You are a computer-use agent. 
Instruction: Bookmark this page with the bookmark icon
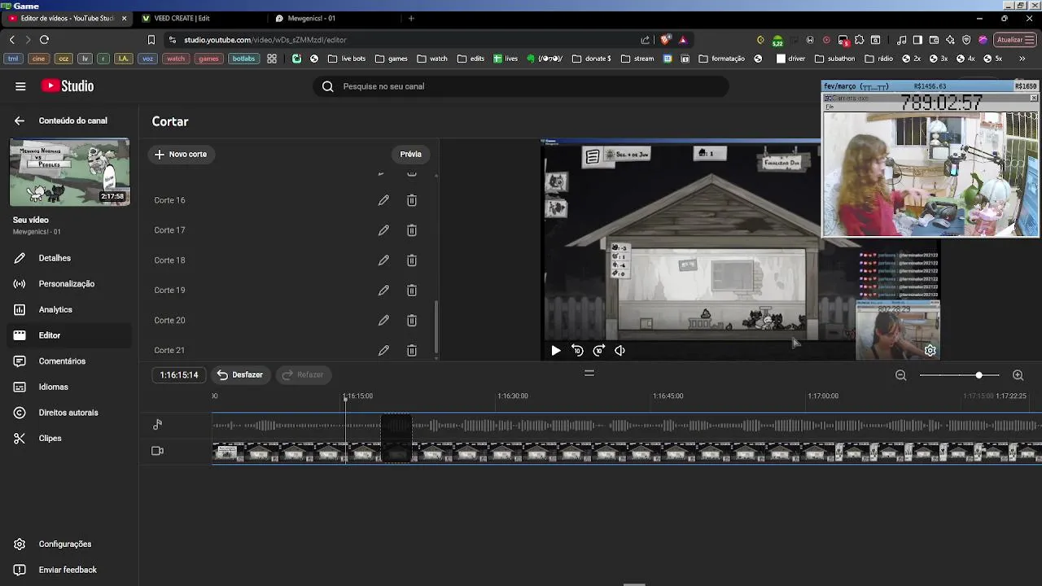click(151, 40)
